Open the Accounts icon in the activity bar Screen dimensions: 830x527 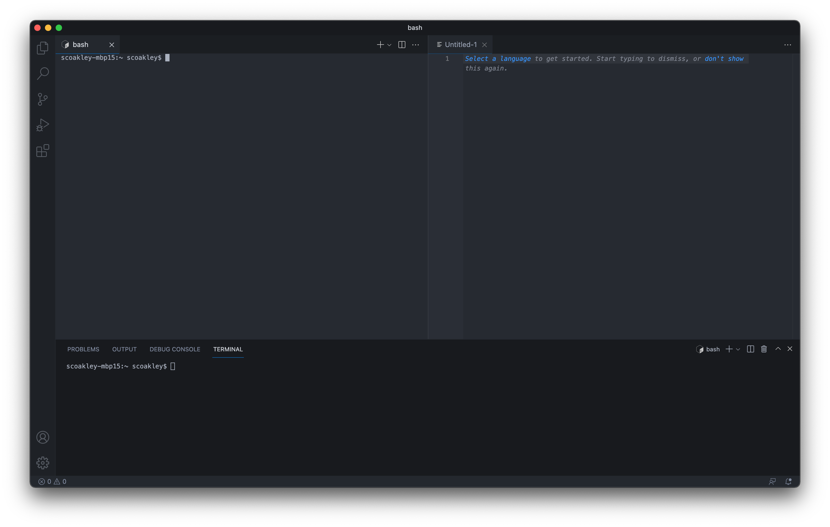43,437
